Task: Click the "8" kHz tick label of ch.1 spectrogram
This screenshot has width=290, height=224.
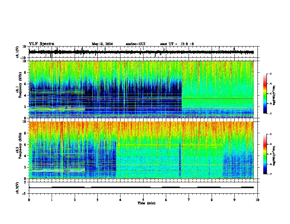Action: pos(25,72)
